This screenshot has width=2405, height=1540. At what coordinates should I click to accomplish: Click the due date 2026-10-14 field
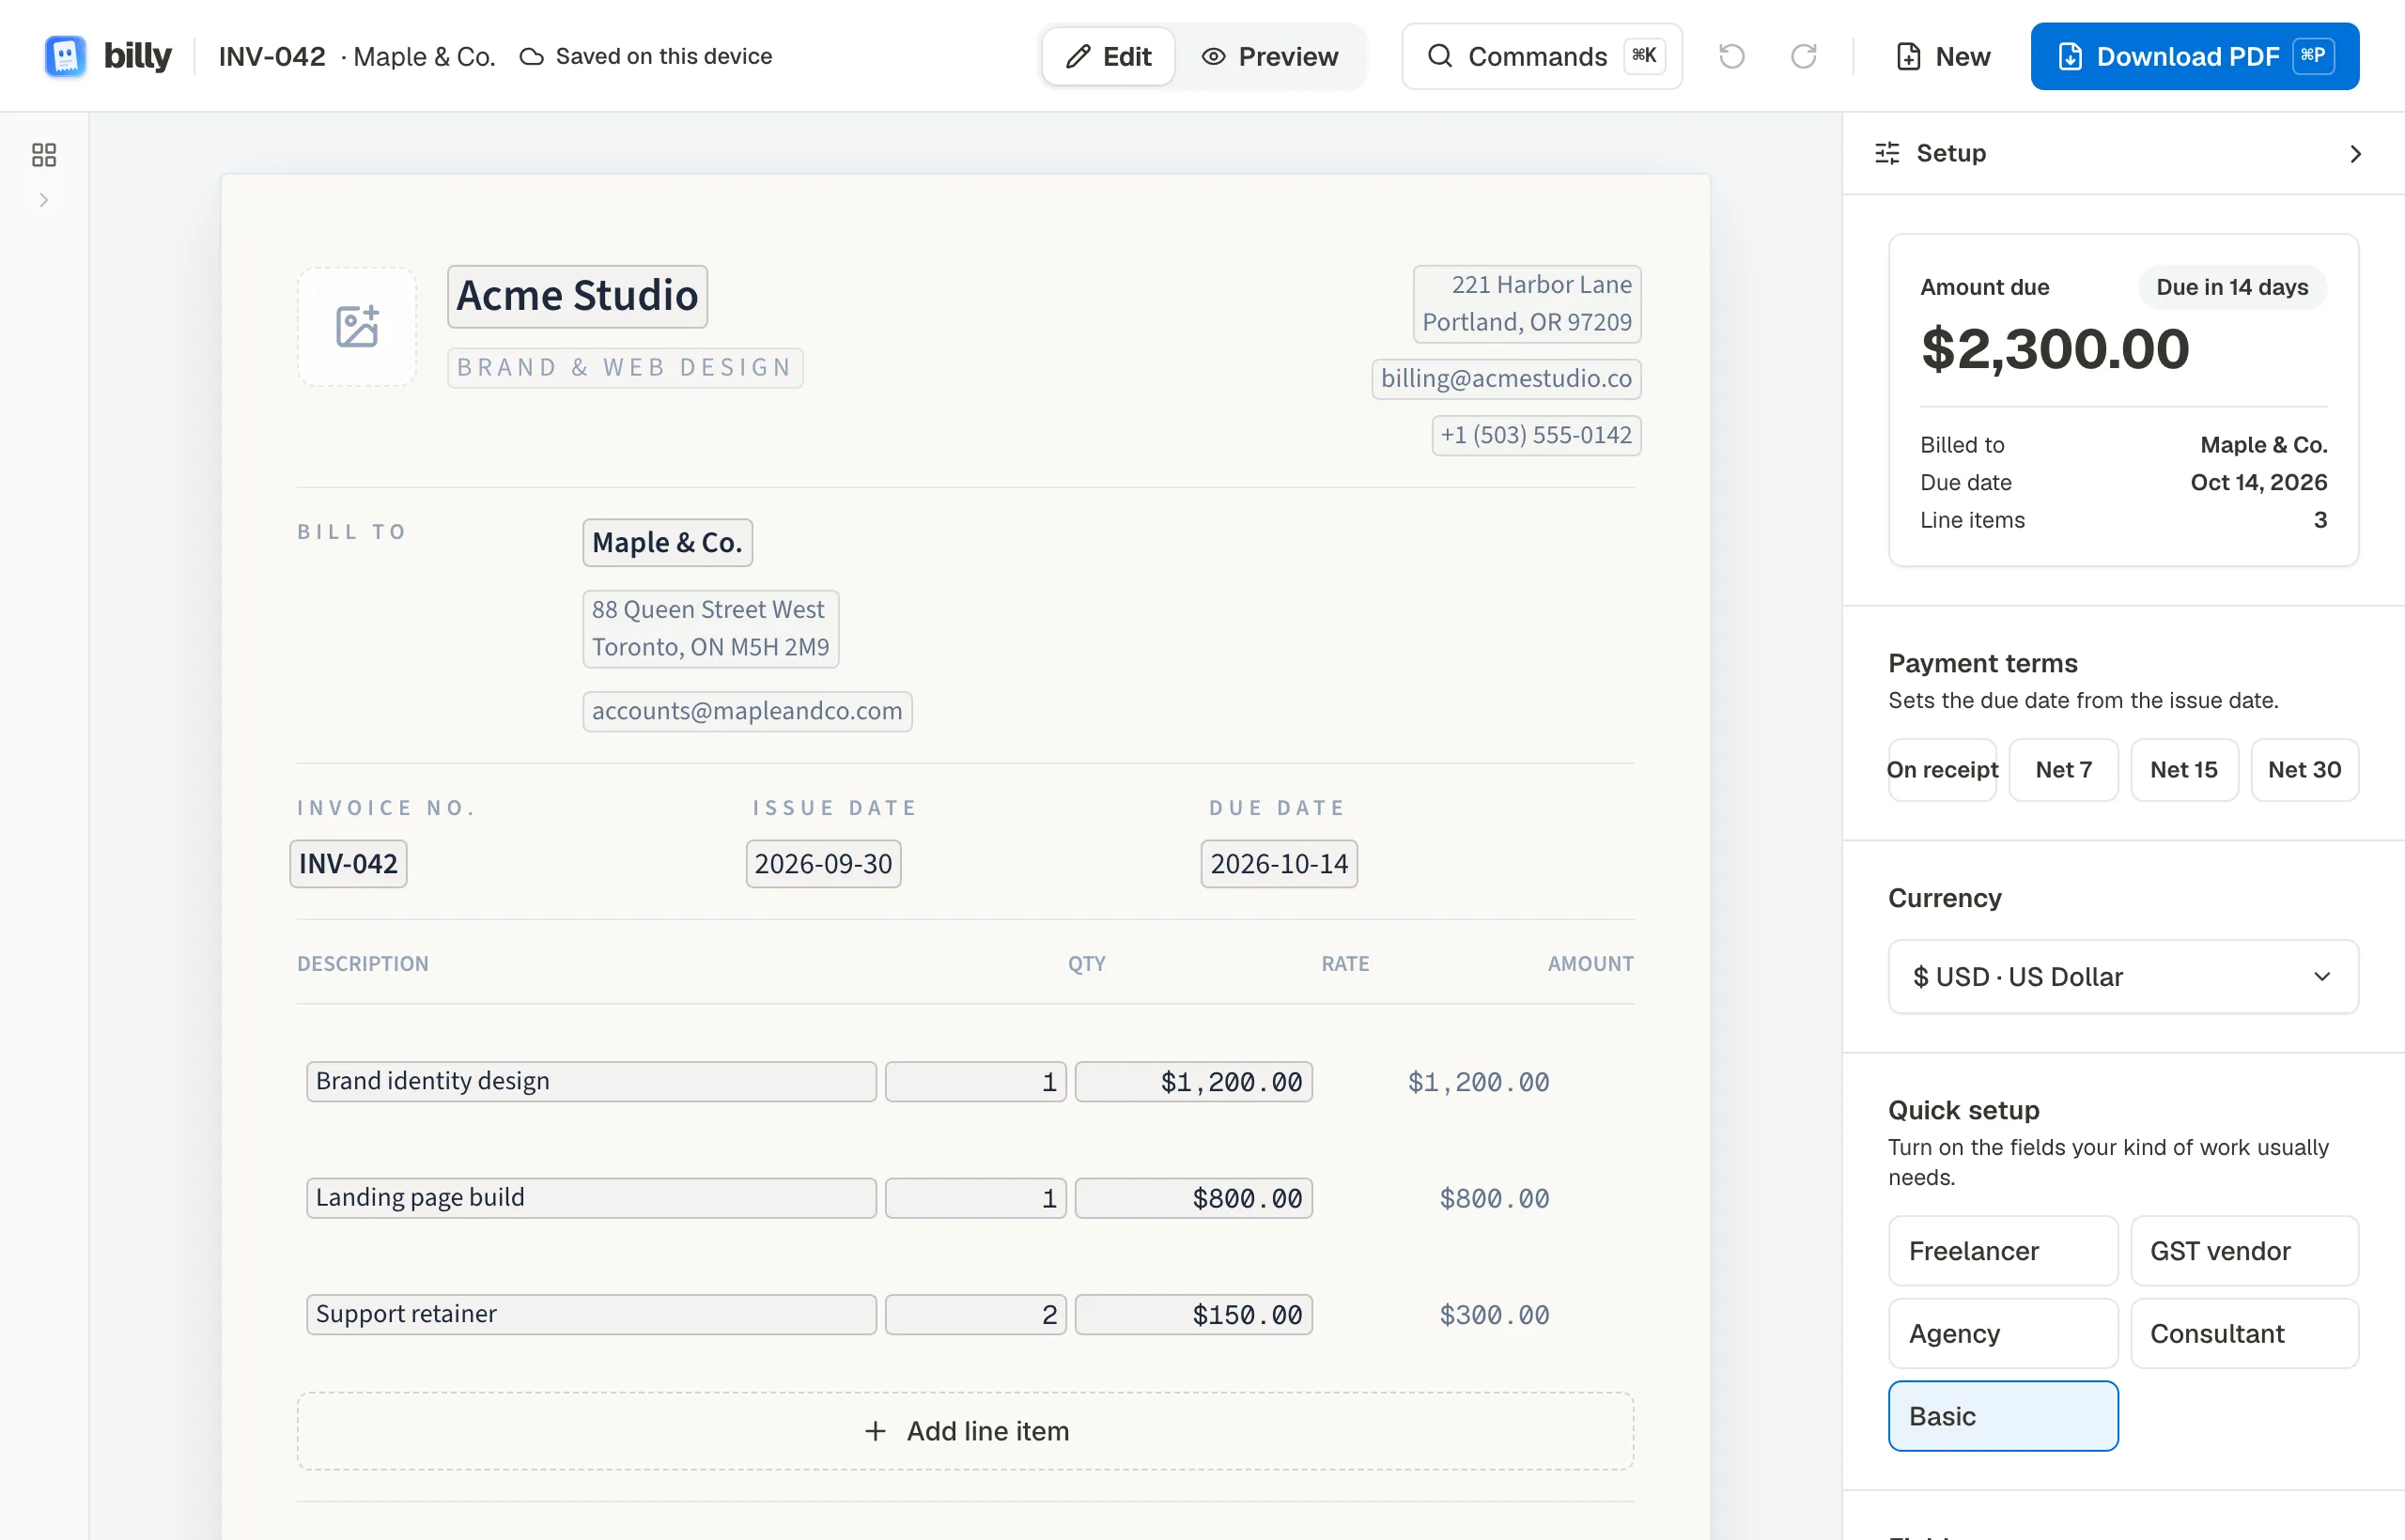click(x=1279, y=863)
